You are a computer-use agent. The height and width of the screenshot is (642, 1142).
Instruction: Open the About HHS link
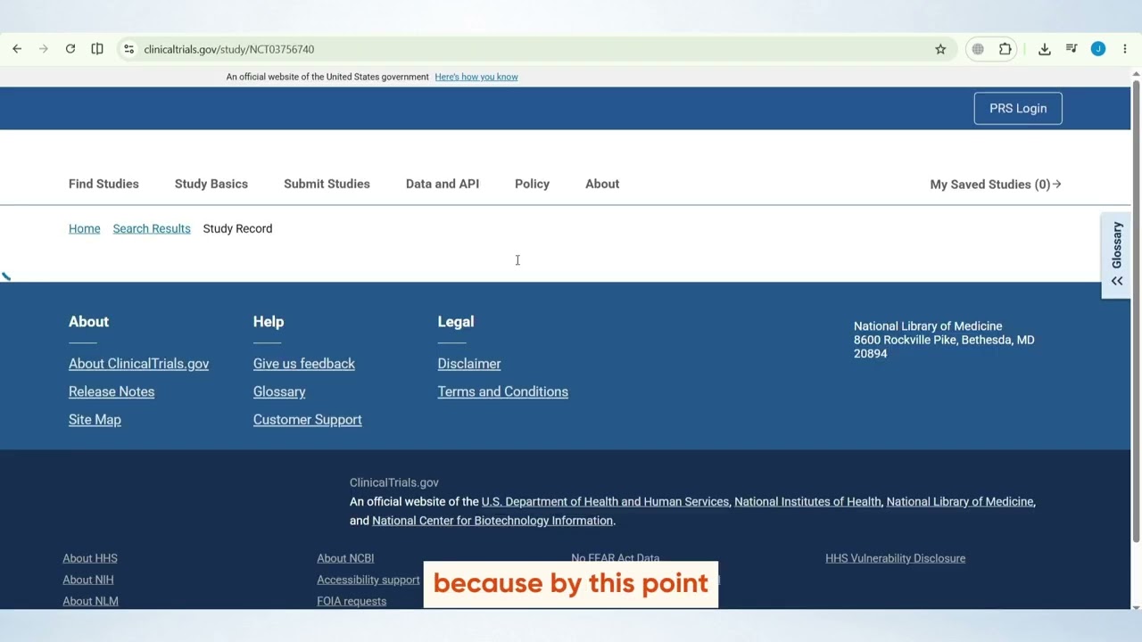(90, 558)
